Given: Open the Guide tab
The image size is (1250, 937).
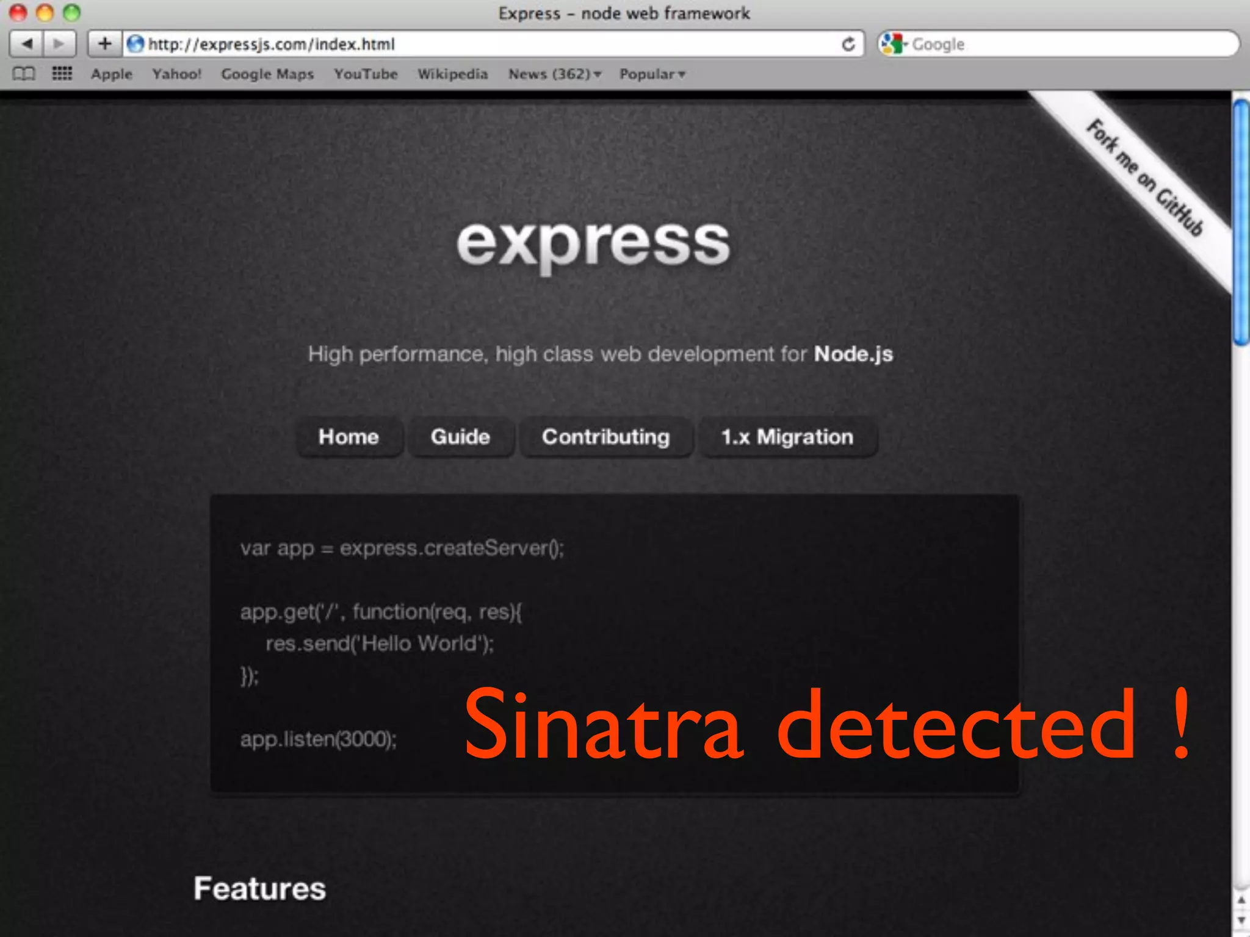Looking at the screenshot, I should tap(461, 437).
